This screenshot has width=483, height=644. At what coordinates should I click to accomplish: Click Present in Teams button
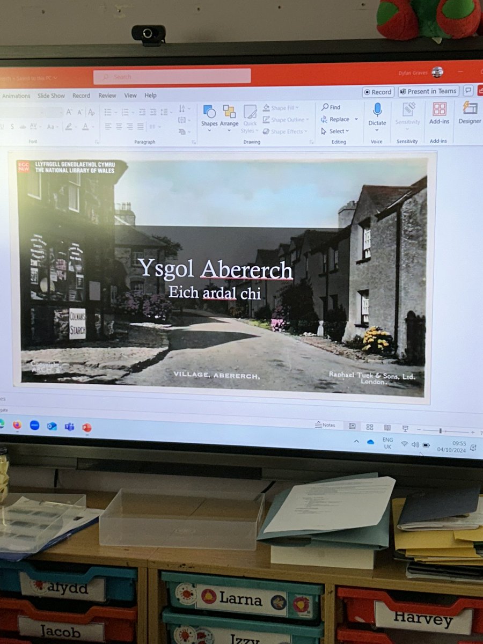(429, 91)
